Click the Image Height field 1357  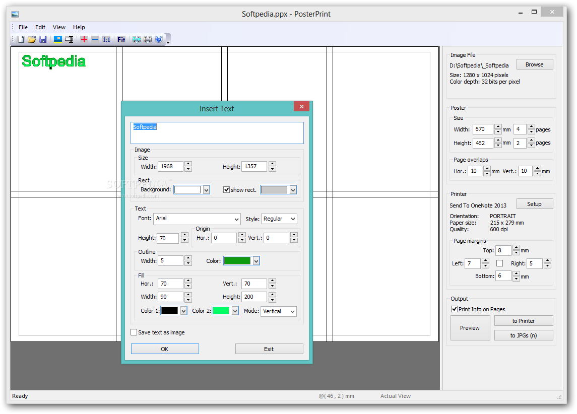254,167
